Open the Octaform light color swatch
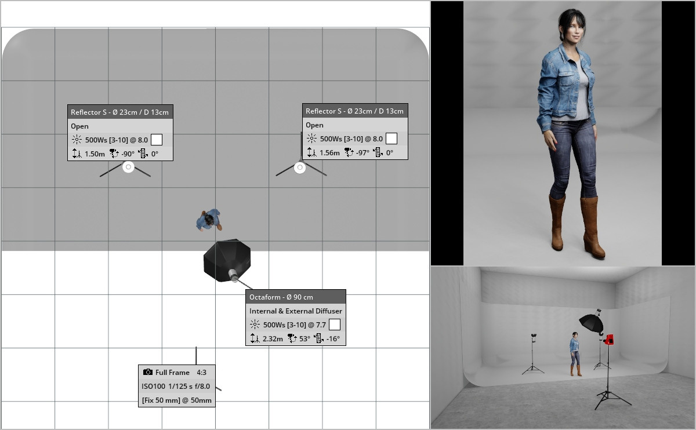The height and width of the screenshot is (430, 696). tap(334, 325)
